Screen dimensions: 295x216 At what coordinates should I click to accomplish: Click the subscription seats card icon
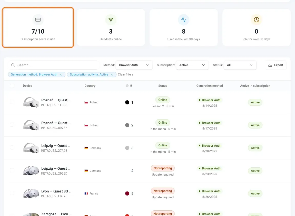pyautogui.click(x=38, y=20)
